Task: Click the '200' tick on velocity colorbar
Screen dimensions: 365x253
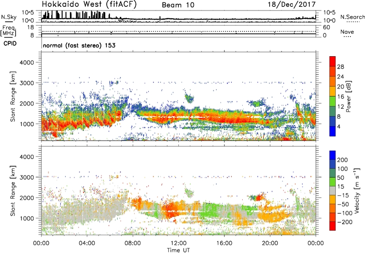Action: [343, 160]
